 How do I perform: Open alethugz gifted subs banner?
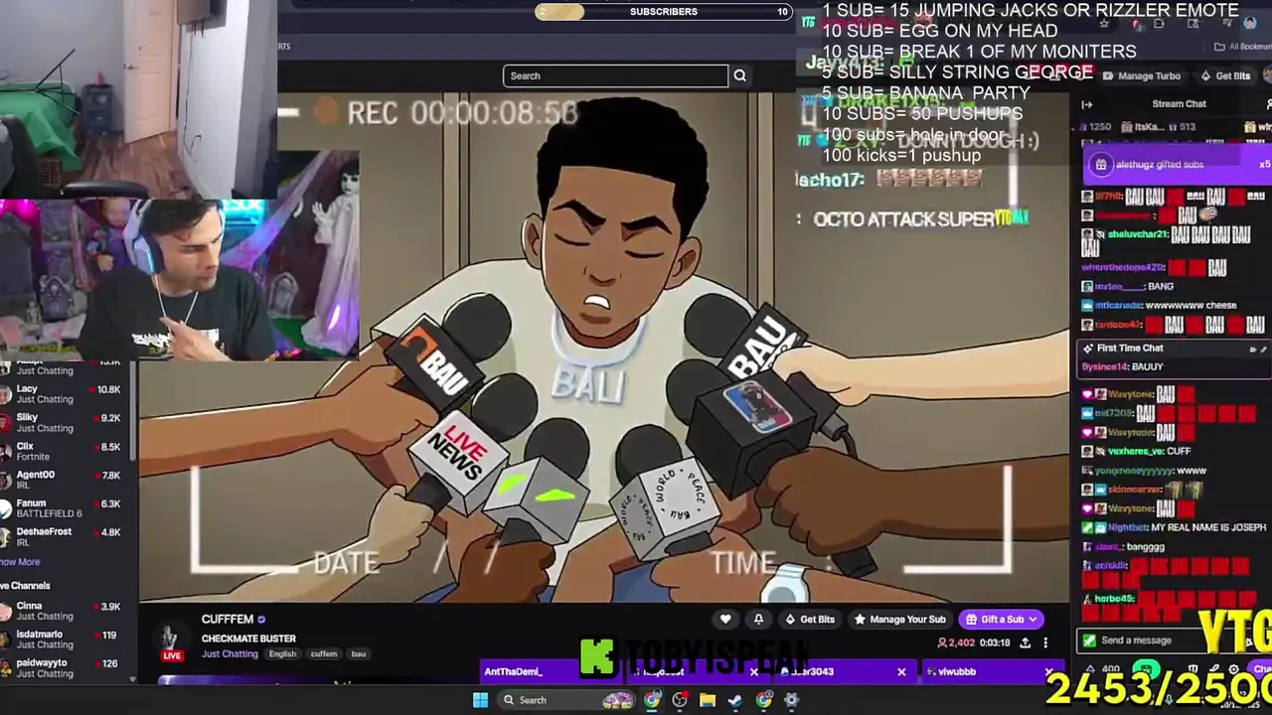[1178, 165]
